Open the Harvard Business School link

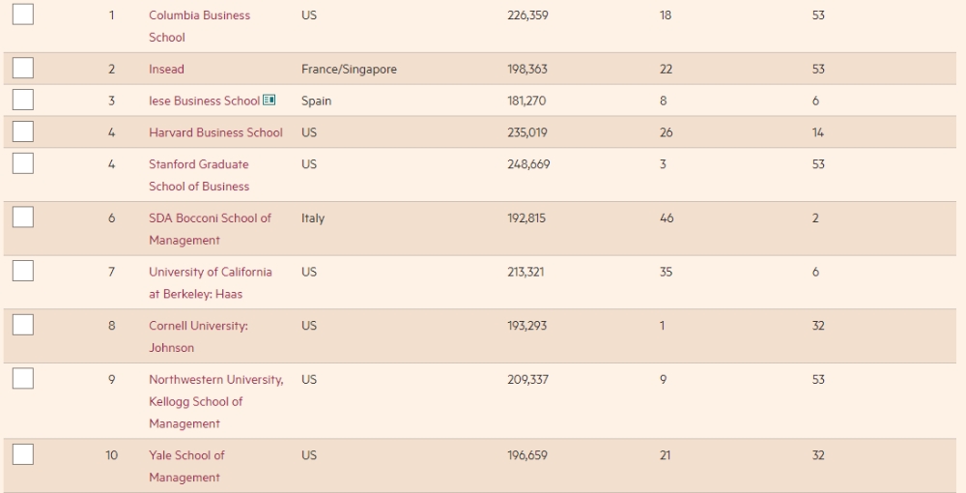[215, 132]
